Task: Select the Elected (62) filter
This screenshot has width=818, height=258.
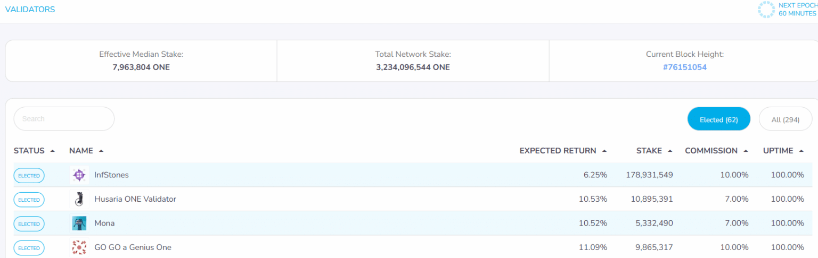Action: pos(718,119)
